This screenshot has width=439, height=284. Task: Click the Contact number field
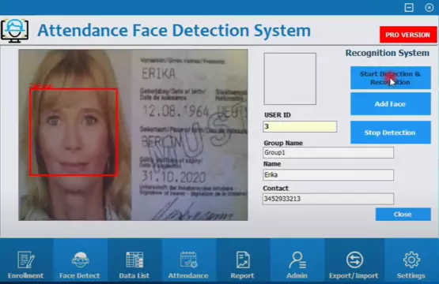tap(328, 199)
